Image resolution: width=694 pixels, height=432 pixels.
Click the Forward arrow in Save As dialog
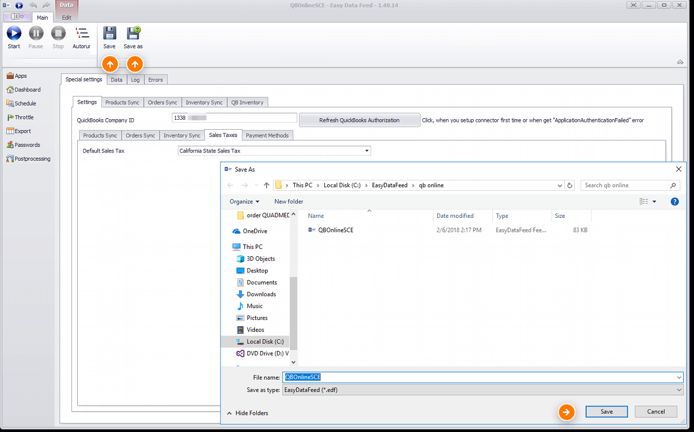click(x=245, y=185)
